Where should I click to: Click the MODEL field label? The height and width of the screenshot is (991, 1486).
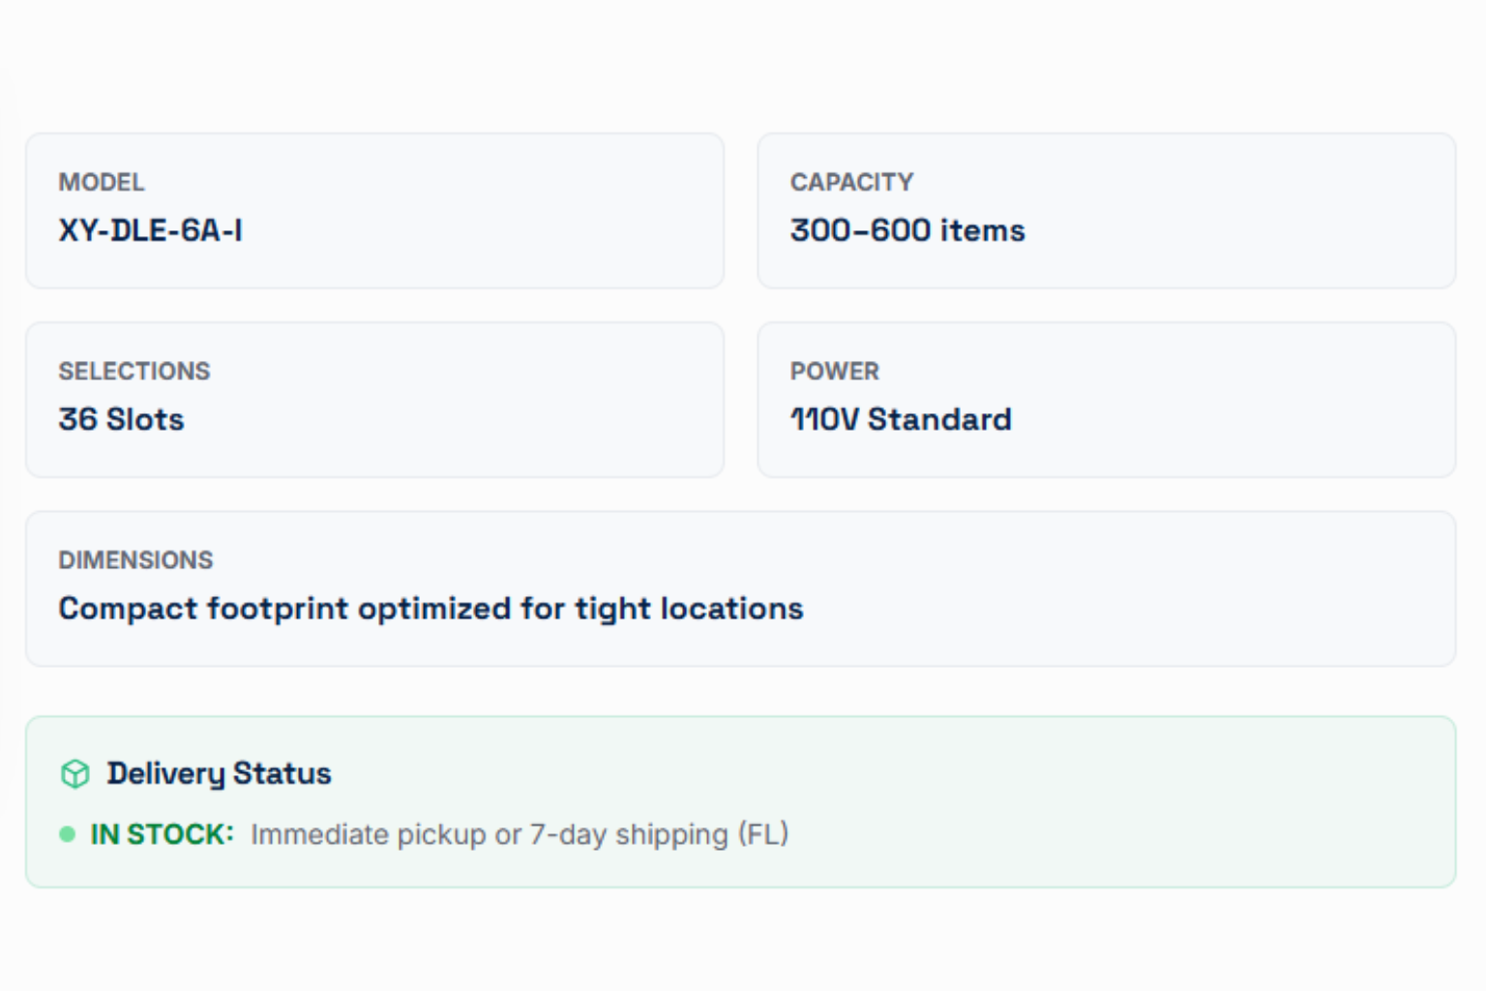pos(102,182)
